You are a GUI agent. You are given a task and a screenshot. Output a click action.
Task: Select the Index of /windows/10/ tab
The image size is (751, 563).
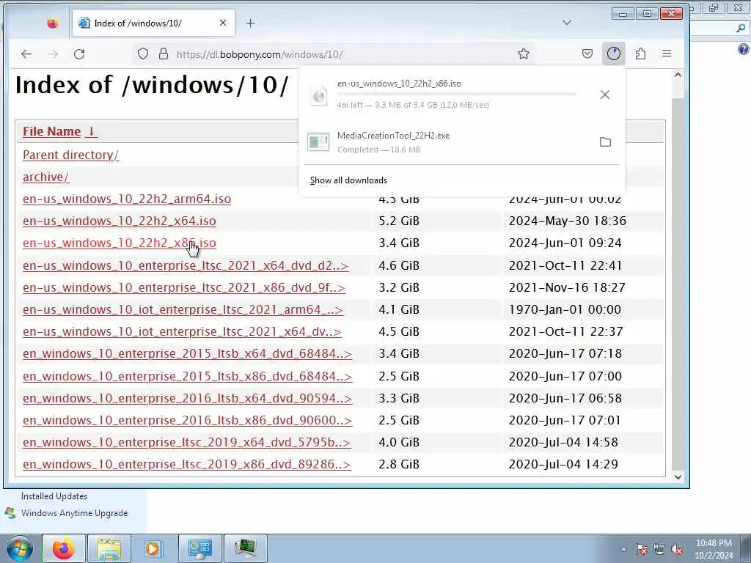point(153,23)
